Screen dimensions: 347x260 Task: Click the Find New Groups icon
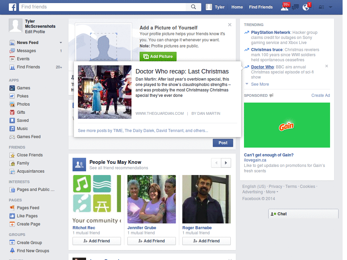click(12, 251)
